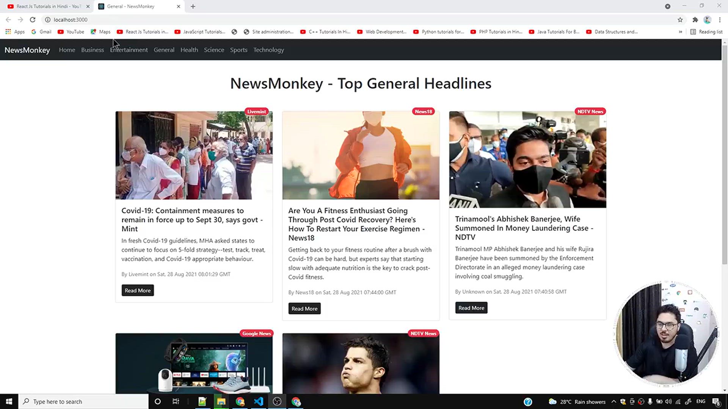728x409 pixels.
Task: Click NDTV masked man article image
Action: pyautogui.click(x=528, y=159)
